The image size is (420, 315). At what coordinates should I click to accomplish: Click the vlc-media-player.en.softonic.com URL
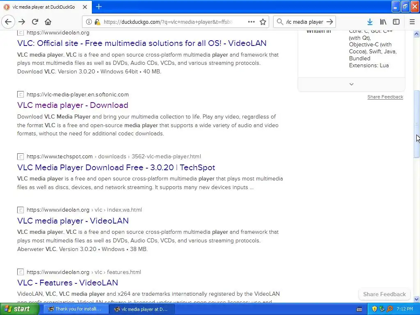tap(78, 95)
